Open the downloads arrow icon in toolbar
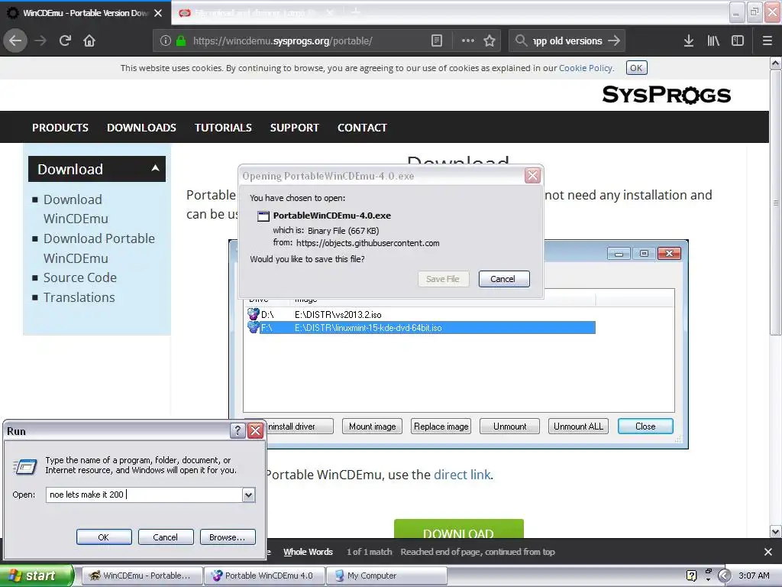Viewport: 782px width, 587px height. click(689, 41)
